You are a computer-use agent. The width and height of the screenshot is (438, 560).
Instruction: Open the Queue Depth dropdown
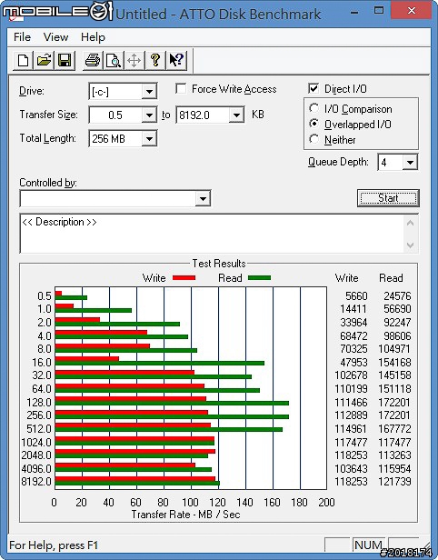pyautogui.click(x=410, y=163)
